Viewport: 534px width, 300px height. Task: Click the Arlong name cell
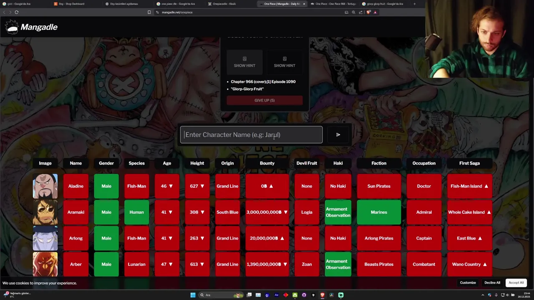click(x=76, y=238)
